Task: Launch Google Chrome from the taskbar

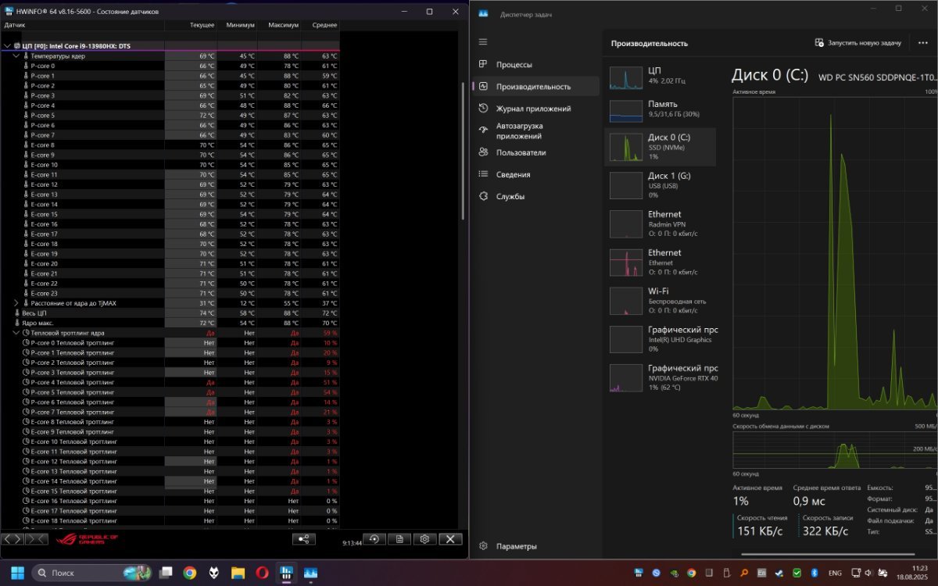Action: click(189, 573)
